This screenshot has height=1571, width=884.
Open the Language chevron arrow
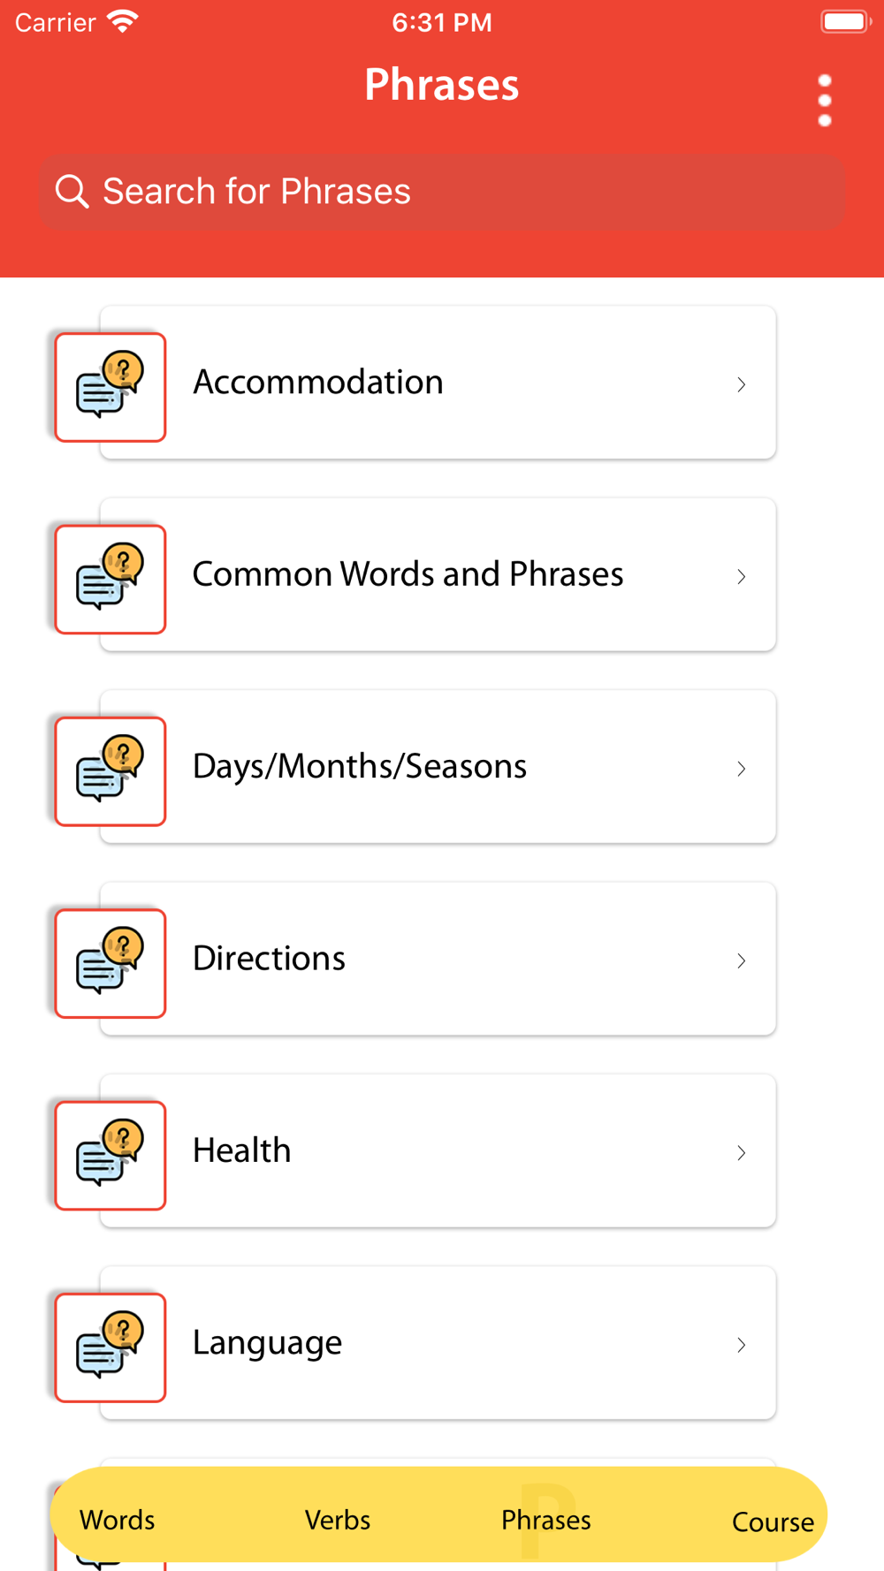click(x=742, y=1345)
